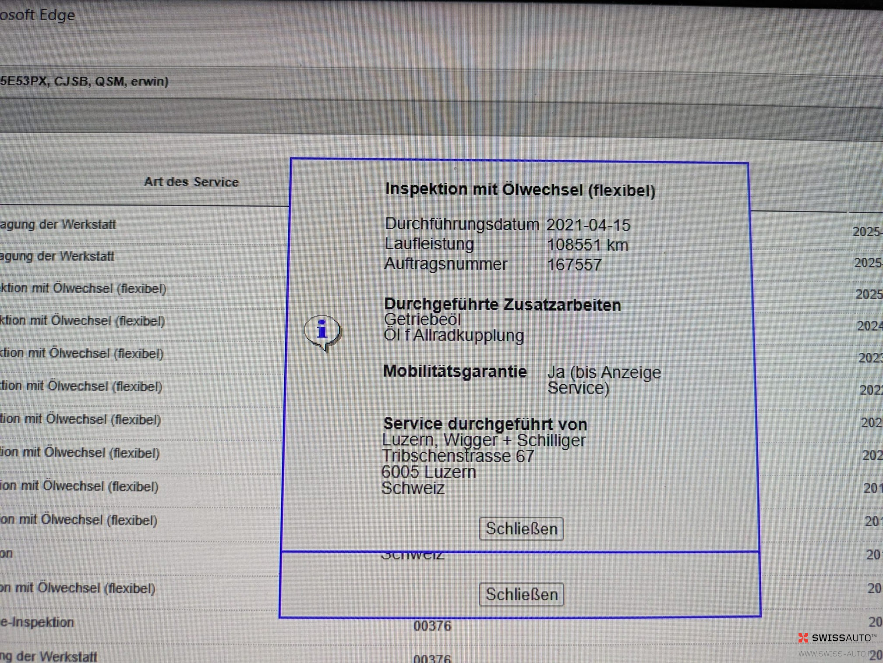Select the bottom 'ng der Werkstatt' row
This screenshot has height=663, width=883.
point(48,656)
